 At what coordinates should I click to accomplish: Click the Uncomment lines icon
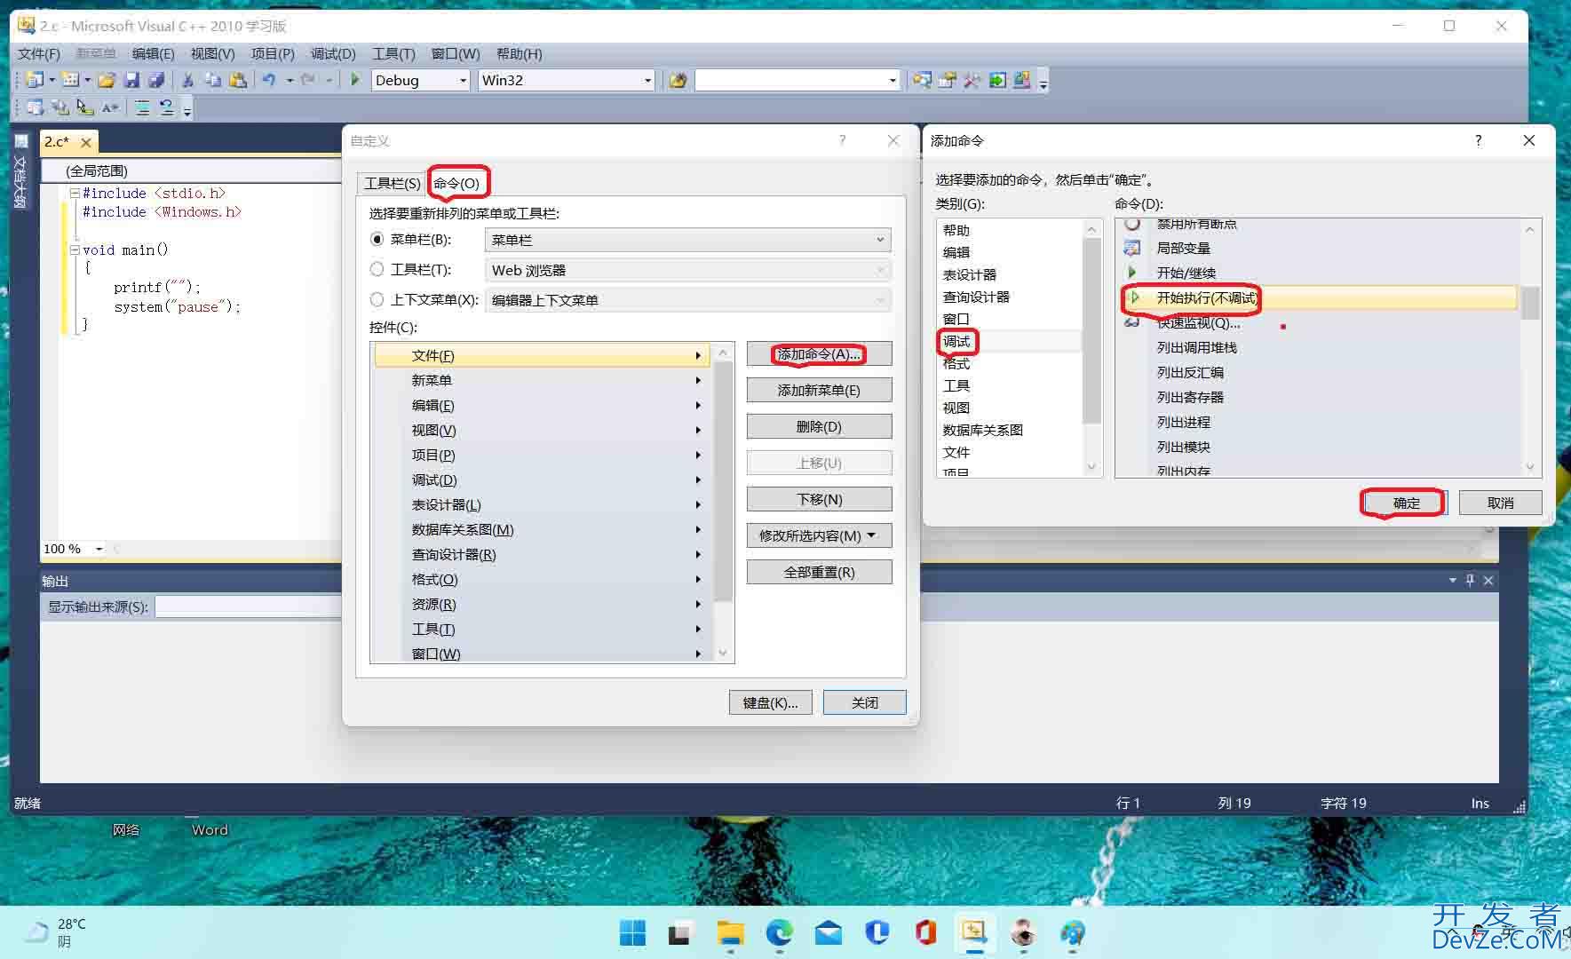pyautogui.click(x=166, y=107)
